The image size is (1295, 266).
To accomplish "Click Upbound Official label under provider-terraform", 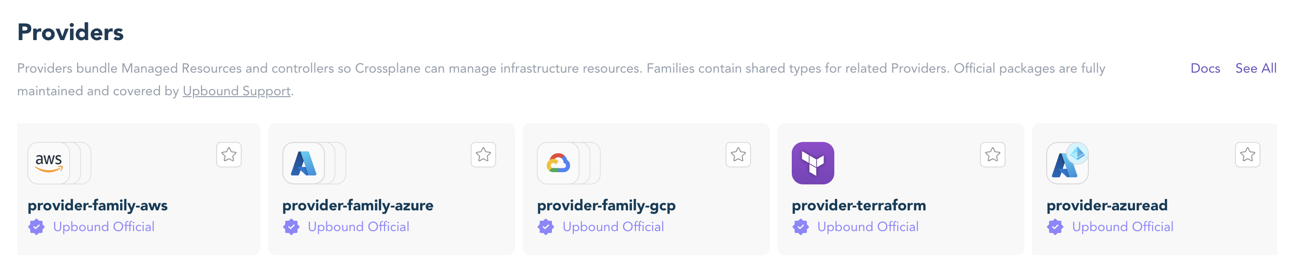I will (x=868, y=227).
